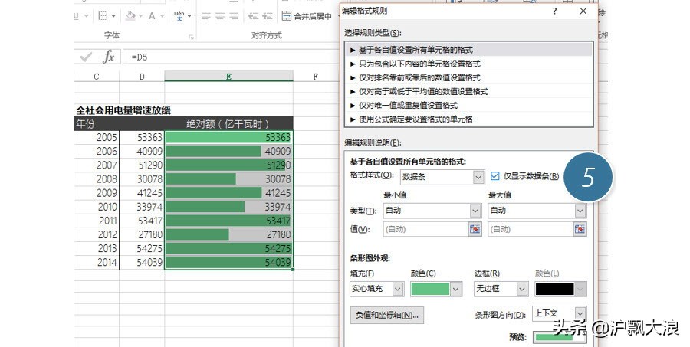Click the maximum 值 input field
This screenshot has width=690, height=347.
pyautogui.click(x=531, y=229)
